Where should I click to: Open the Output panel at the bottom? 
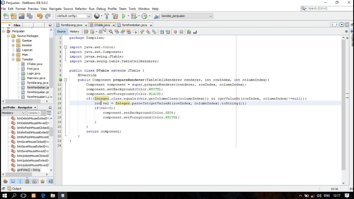coord(14,188)
